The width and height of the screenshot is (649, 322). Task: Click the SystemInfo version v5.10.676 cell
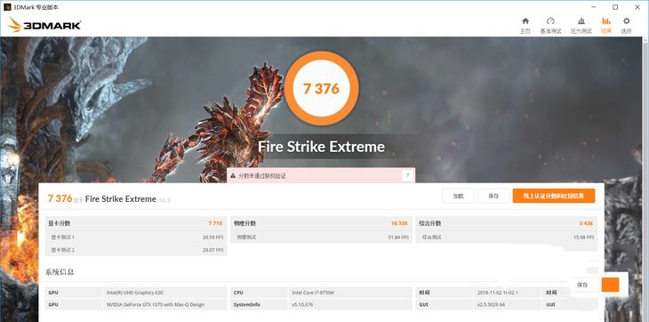[x=350, y=304]
